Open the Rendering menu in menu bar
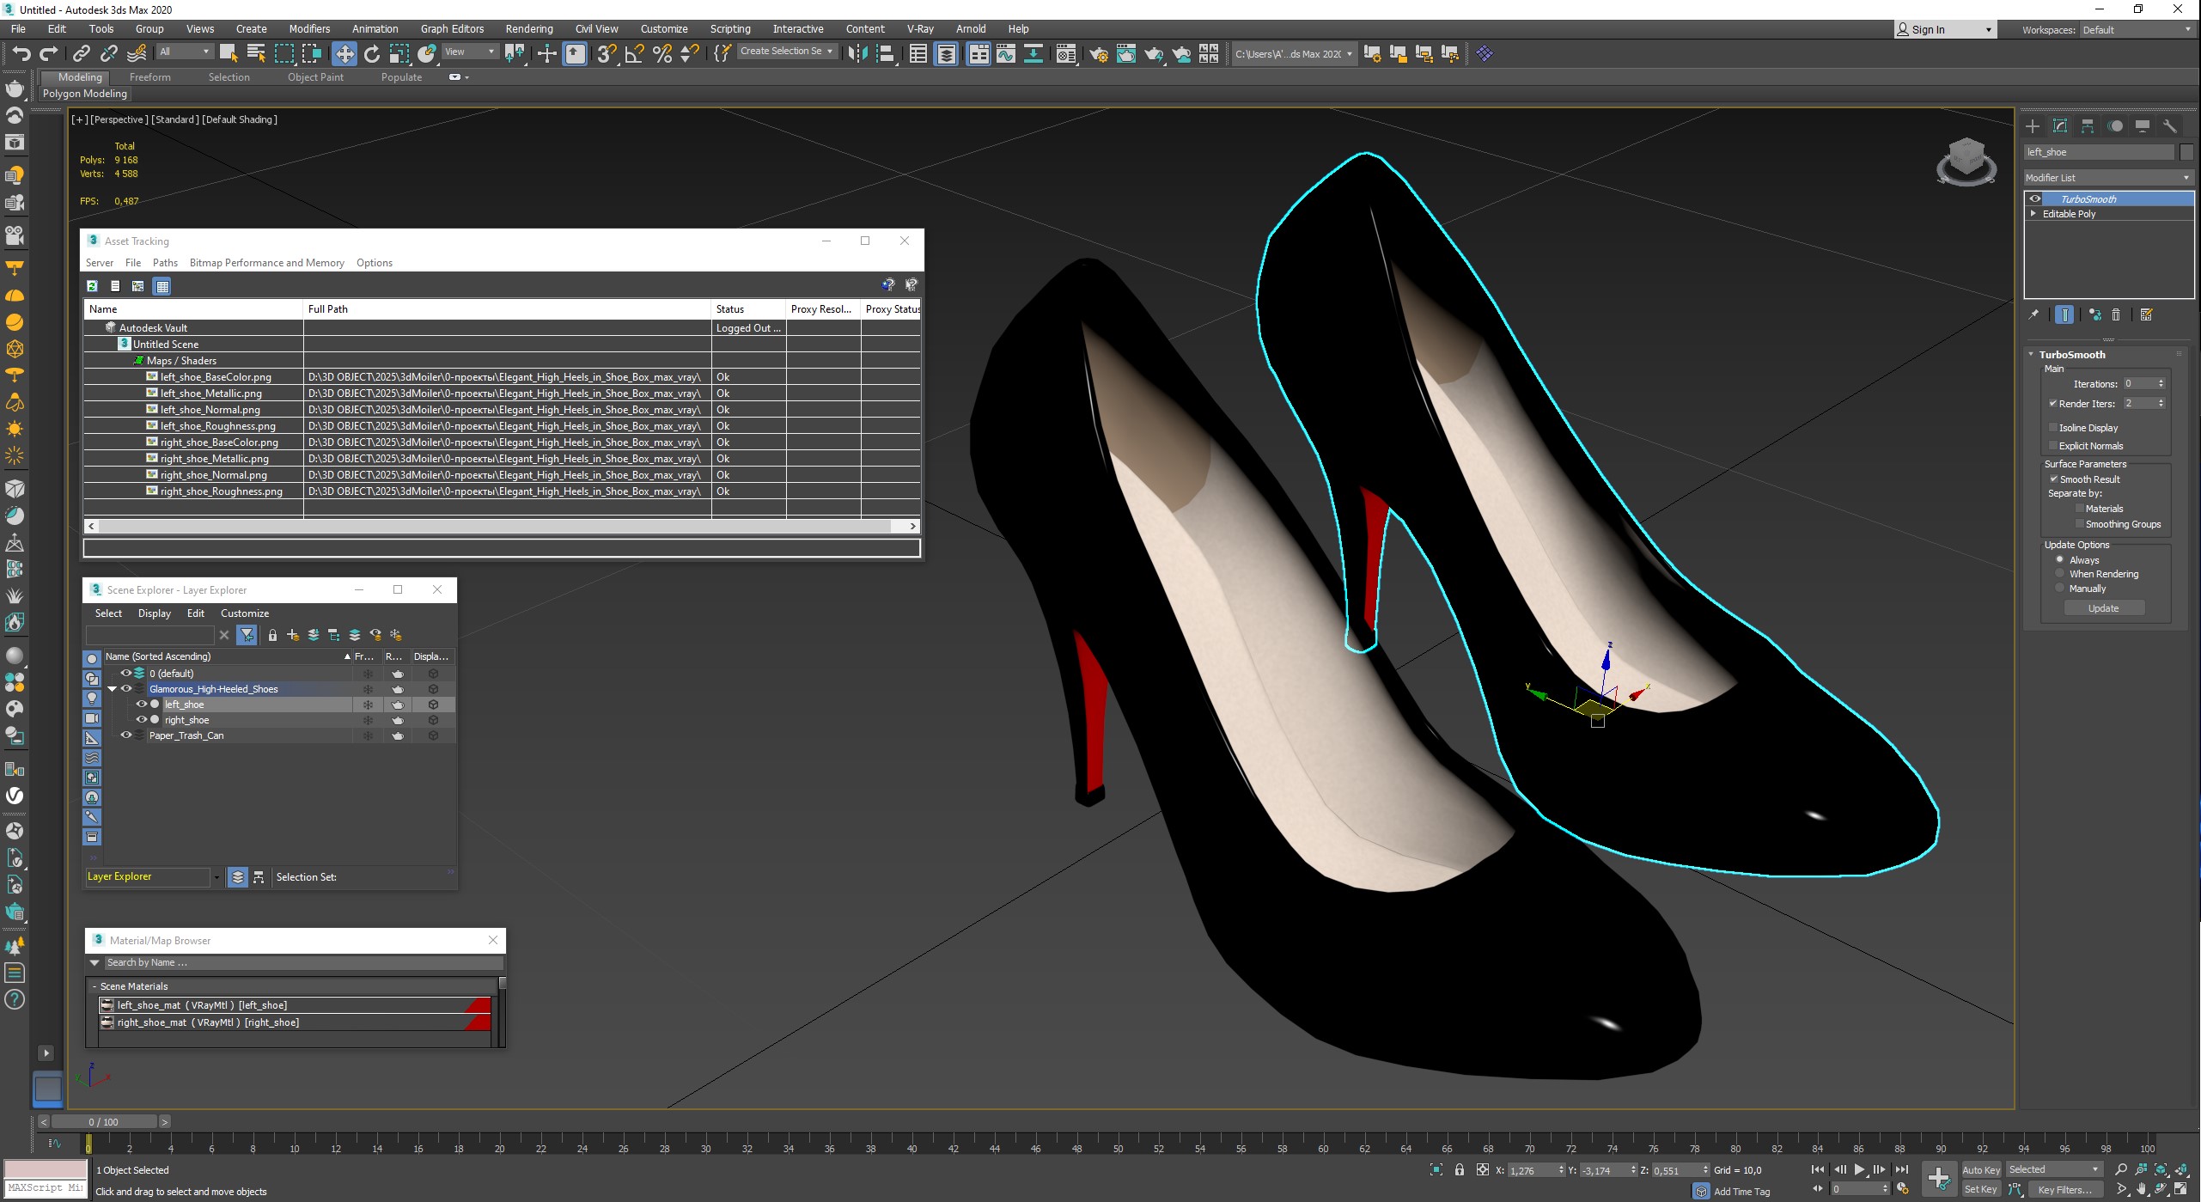This screenshot has width=2201, height=1202. (528, 28)
